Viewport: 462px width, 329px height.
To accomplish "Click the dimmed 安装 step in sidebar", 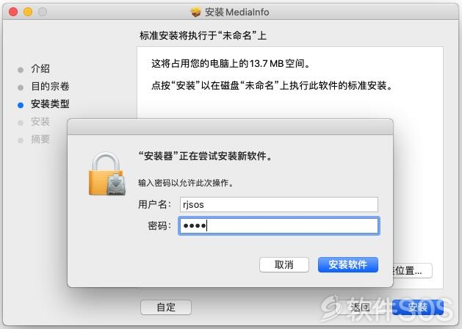I will coord(40,121).
